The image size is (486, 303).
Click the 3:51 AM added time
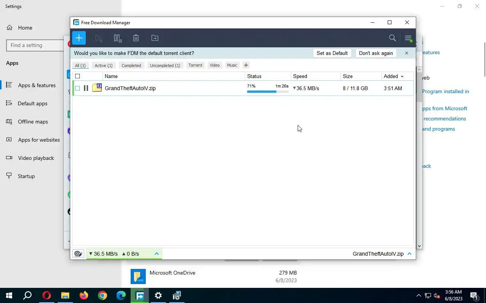(393, 88)
